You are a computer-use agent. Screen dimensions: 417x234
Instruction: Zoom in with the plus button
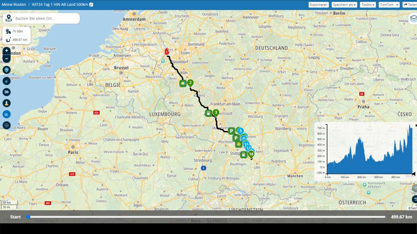pyautogui.click(x=7, y=51)
